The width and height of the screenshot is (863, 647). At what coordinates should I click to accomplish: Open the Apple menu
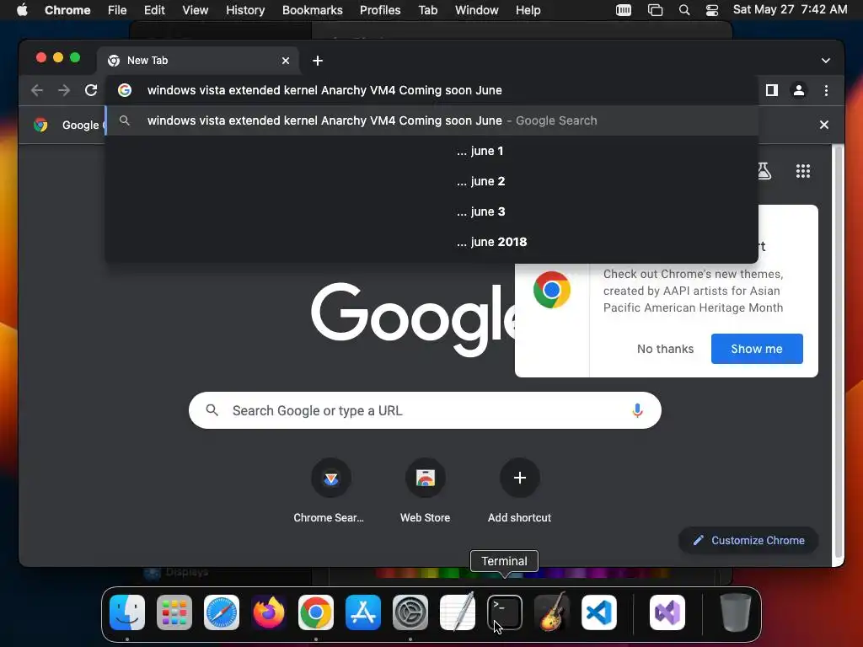tap(22, 10)
